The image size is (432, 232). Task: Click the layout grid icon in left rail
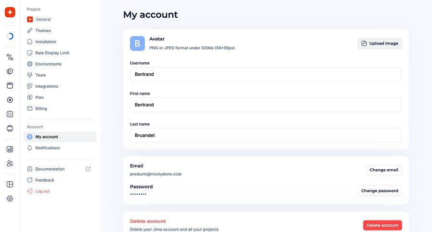10,184
